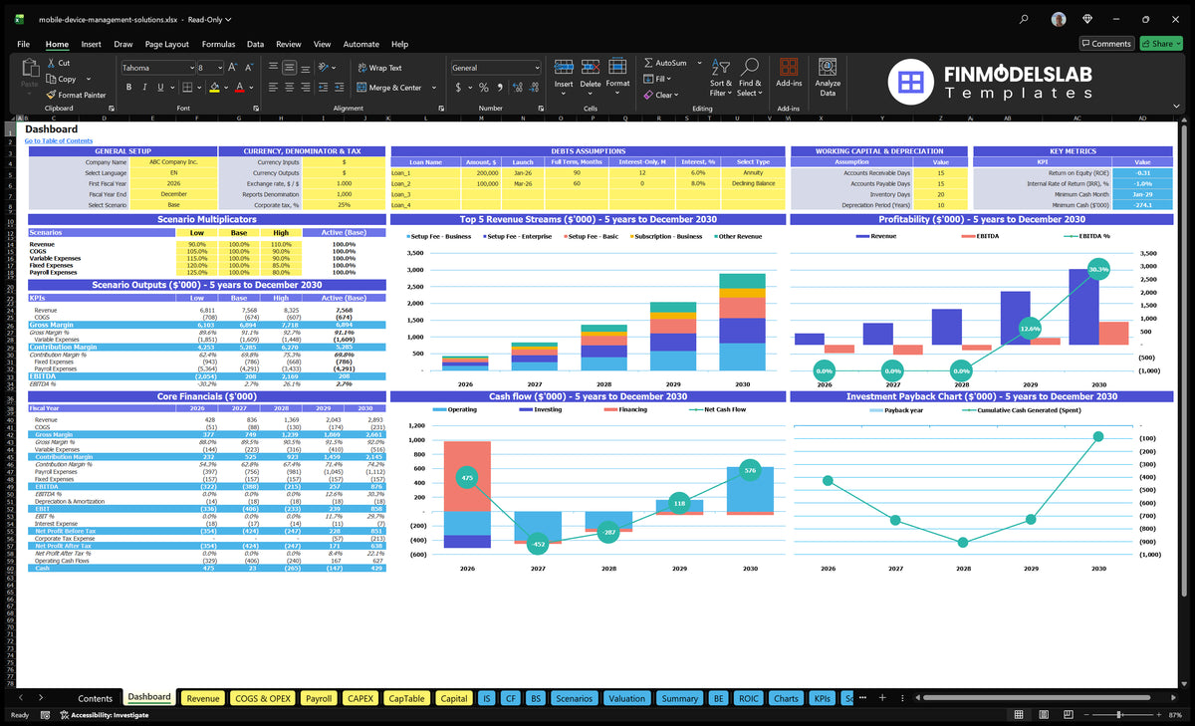Follow the Go to Table of Contents link

(x=59, y=141)
